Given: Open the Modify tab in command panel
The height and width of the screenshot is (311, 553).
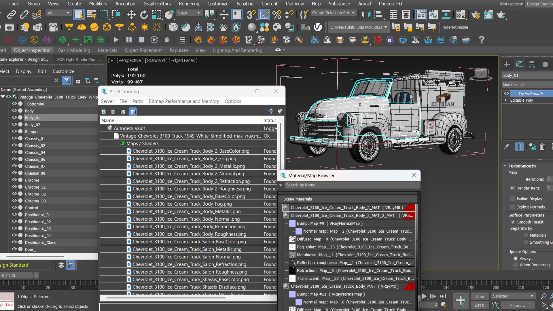Looking at the screenshot, I should [x=519, y=65].
